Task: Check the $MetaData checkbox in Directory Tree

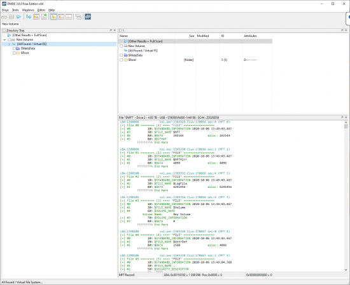Action: [x=14, y=48]
